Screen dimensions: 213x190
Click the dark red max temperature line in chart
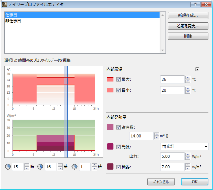55,77
